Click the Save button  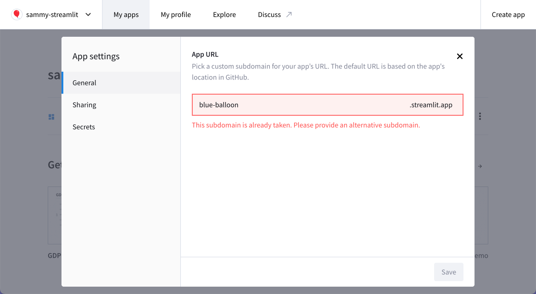[x=448, y=272]
